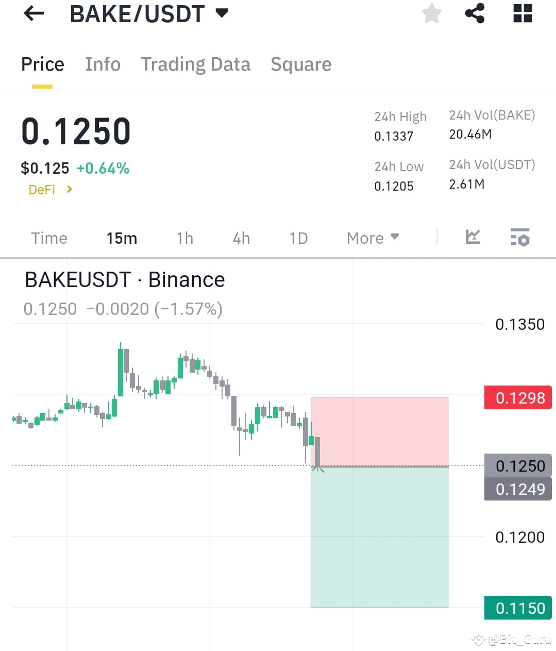Switch to the Trading Data tab

click(x=196, y=64)
